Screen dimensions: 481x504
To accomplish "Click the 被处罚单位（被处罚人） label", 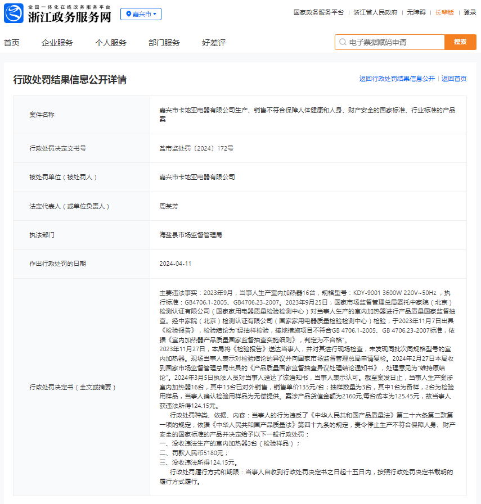I will pyautogui.click(x=63, y=178).
